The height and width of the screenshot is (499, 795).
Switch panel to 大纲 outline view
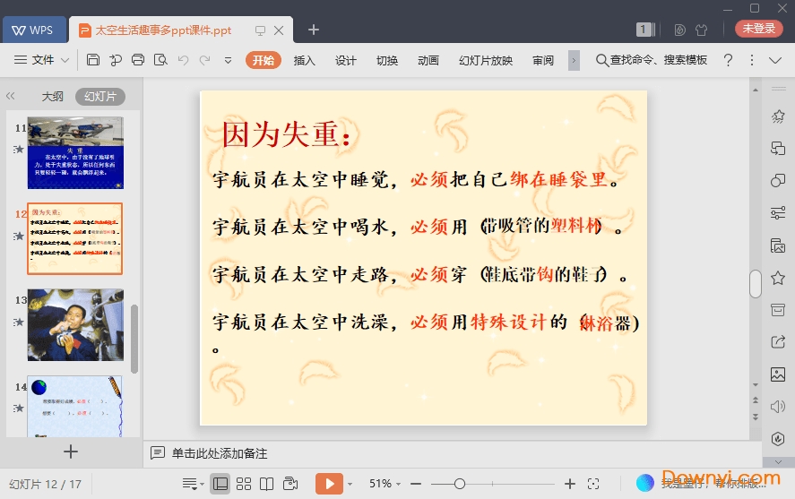pyautogui.click(x=53, y=97)
